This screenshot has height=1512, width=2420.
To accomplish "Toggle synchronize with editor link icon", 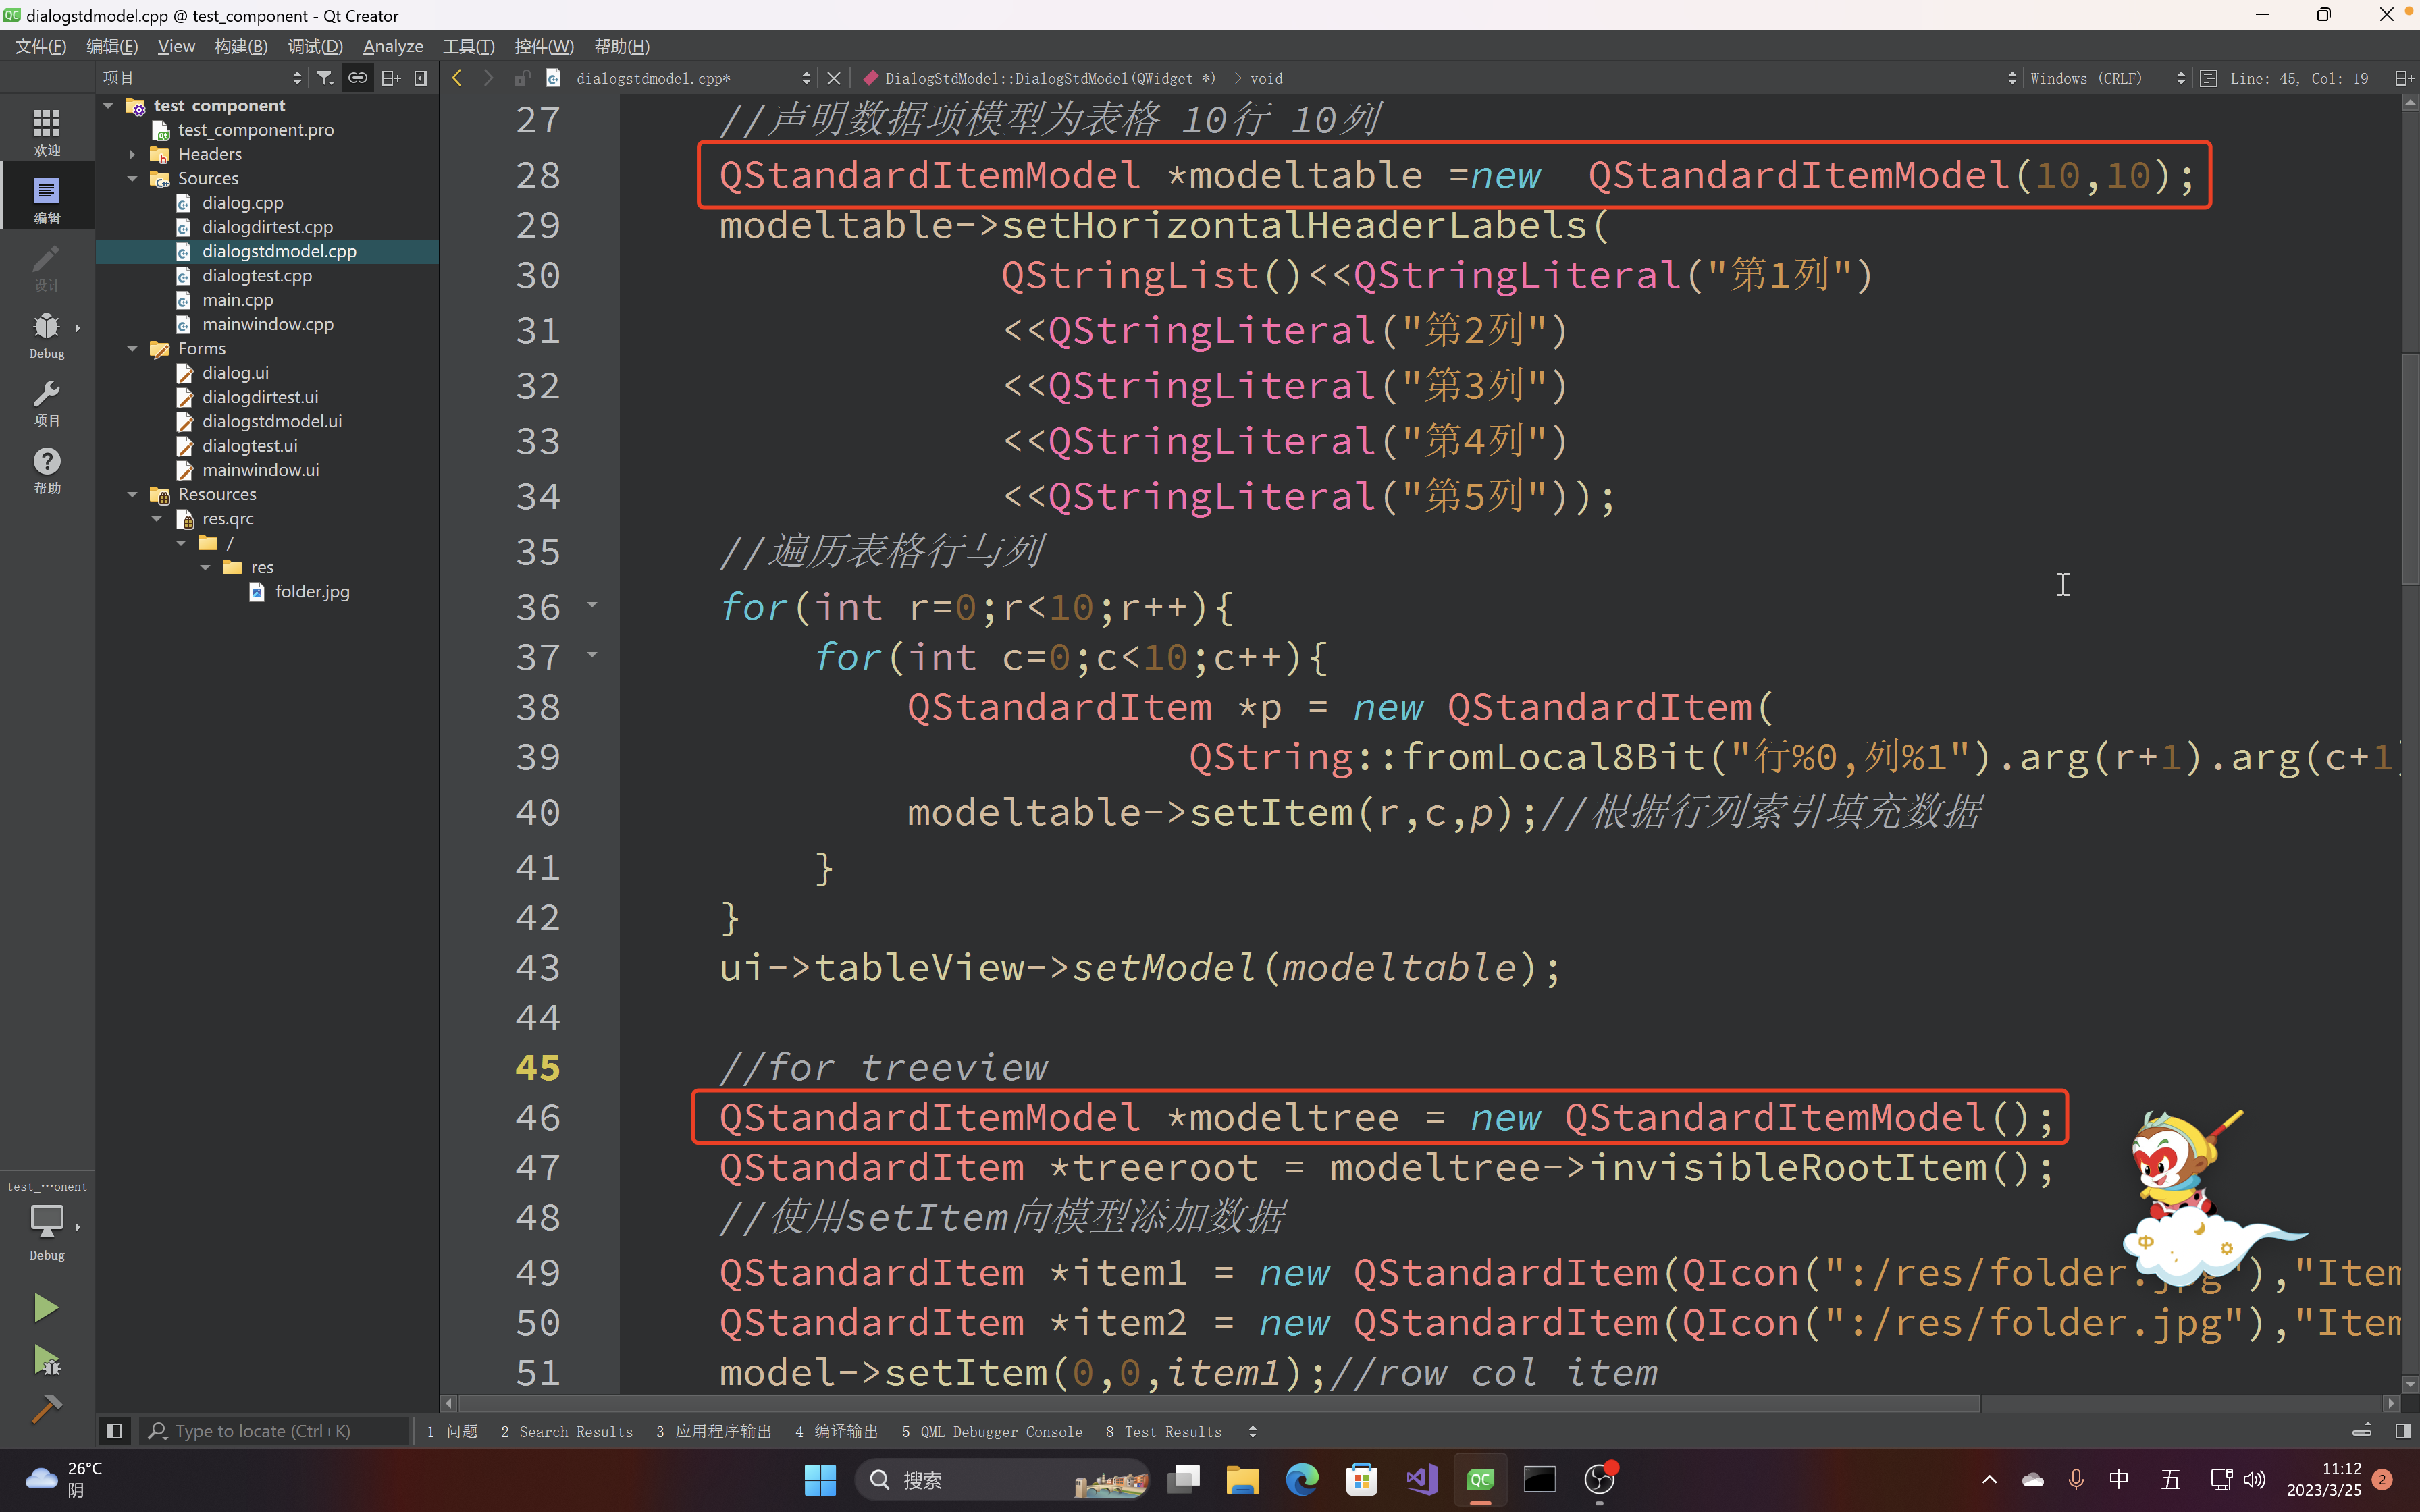I will (357, 78).
